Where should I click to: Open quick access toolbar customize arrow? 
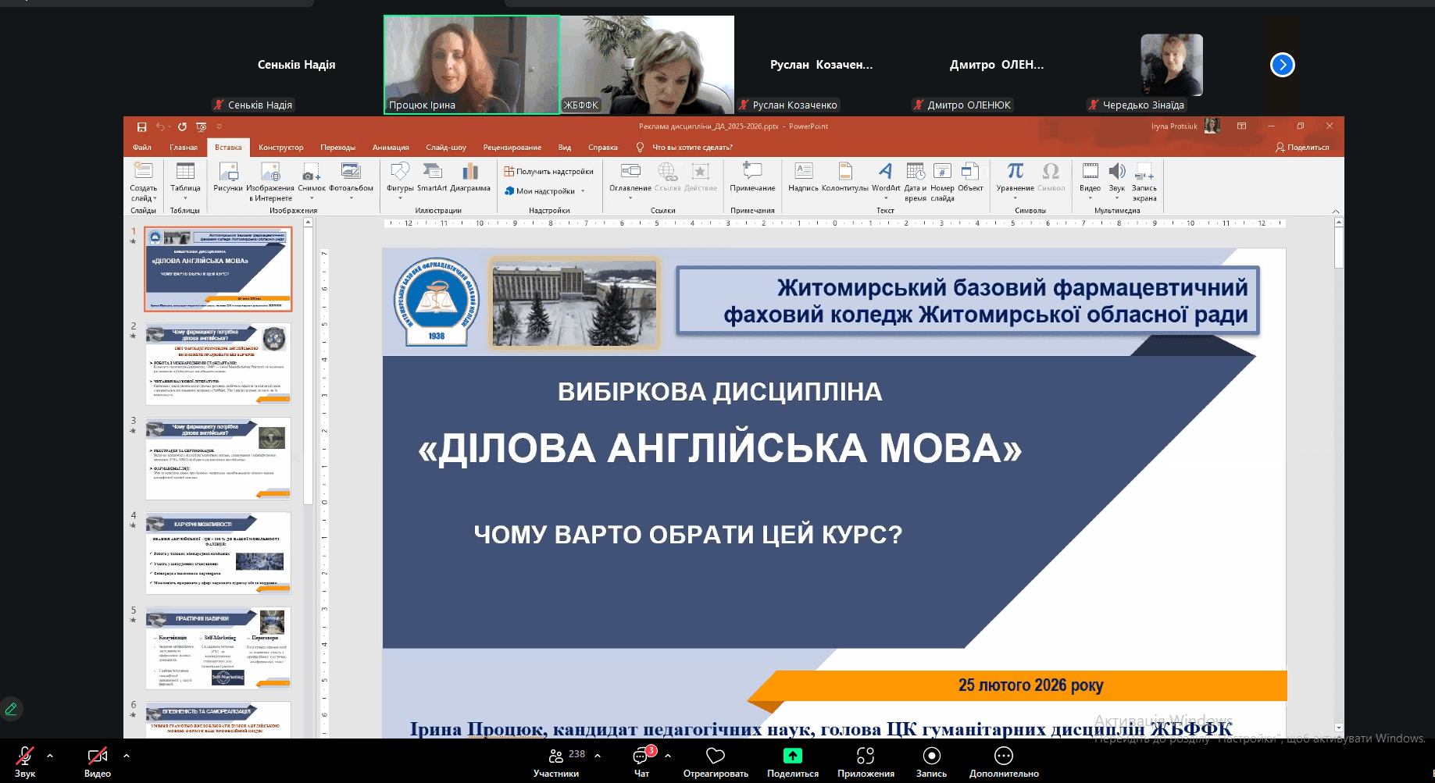point(220,126)
